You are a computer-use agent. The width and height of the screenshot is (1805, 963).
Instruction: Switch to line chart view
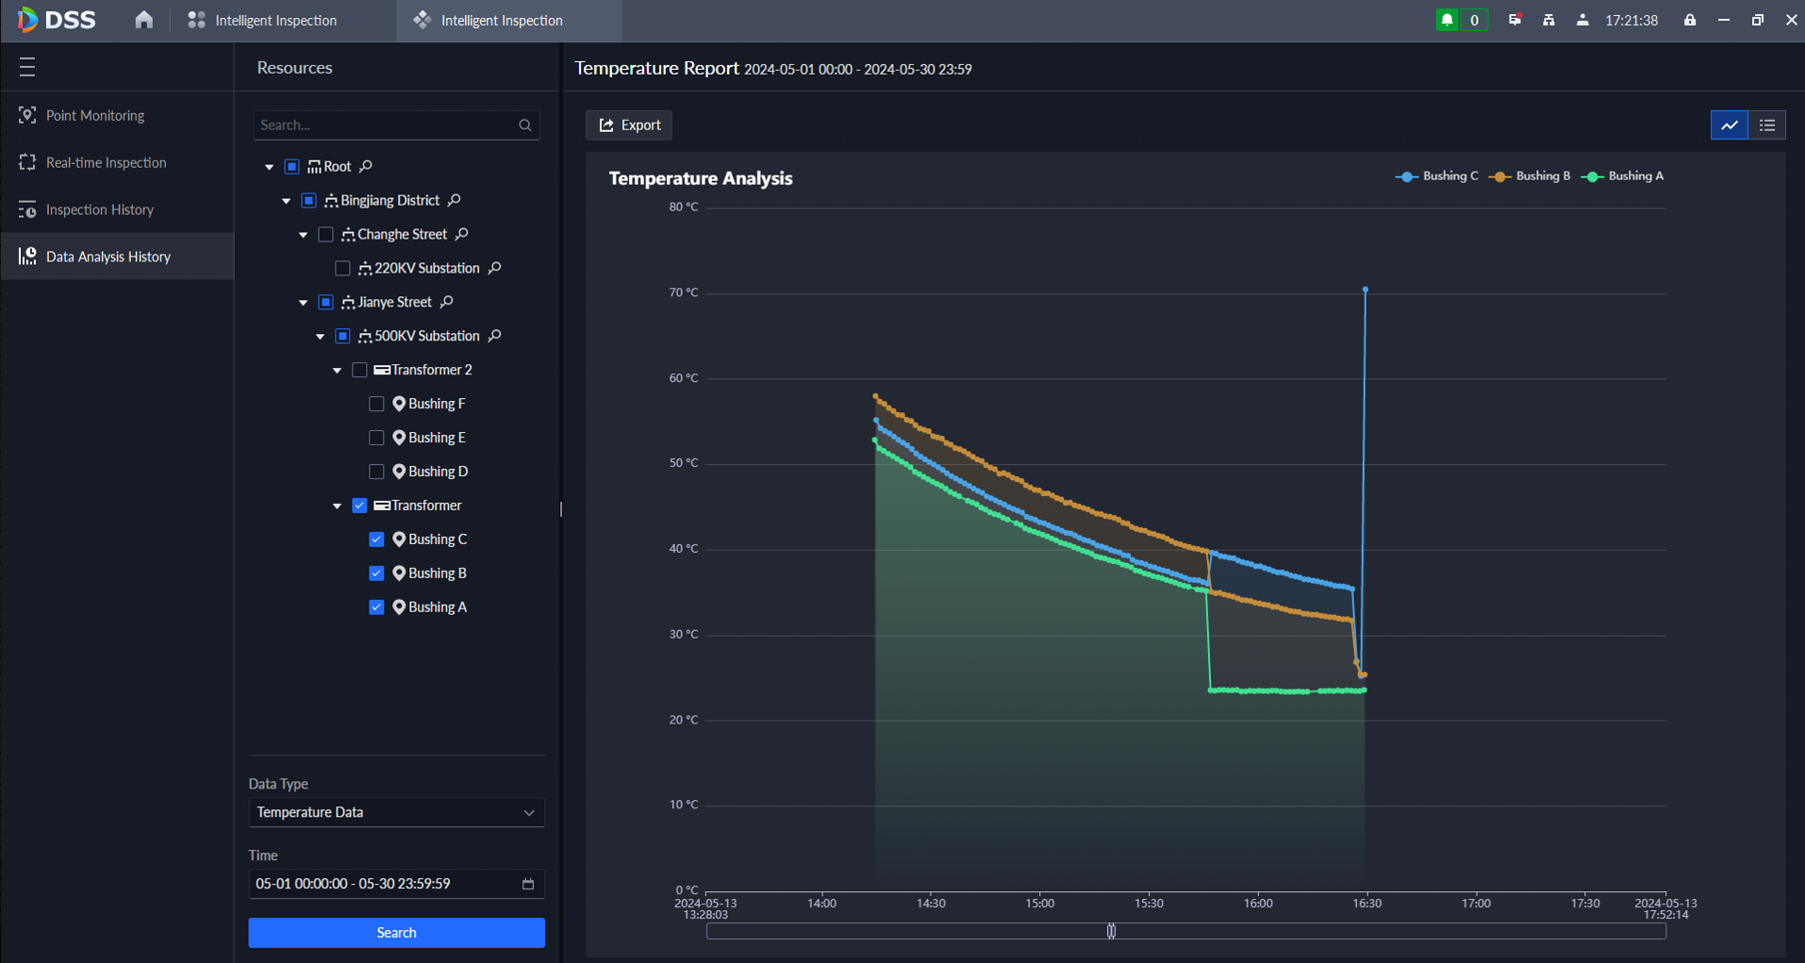pos(1729,125)
